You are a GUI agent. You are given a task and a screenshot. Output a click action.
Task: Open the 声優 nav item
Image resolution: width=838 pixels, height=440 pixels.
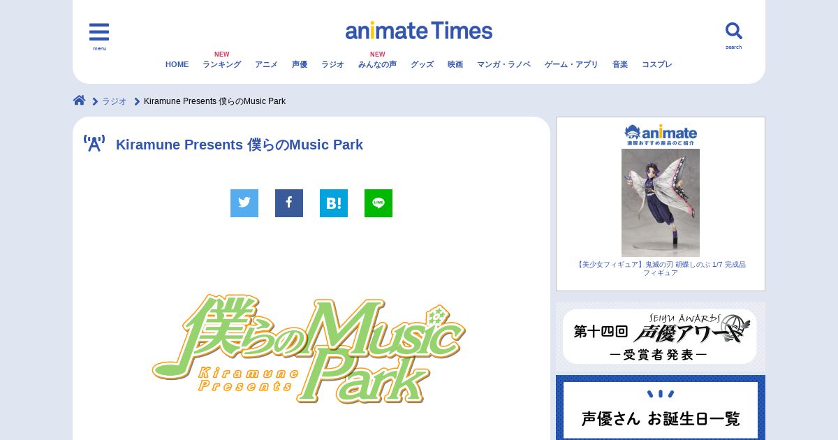tap(300, 64)
